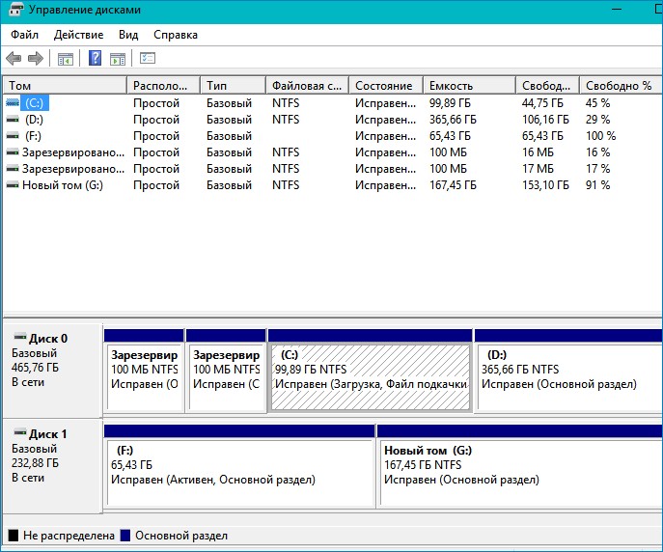Open the Действие menu

click(x=78, y=35)
